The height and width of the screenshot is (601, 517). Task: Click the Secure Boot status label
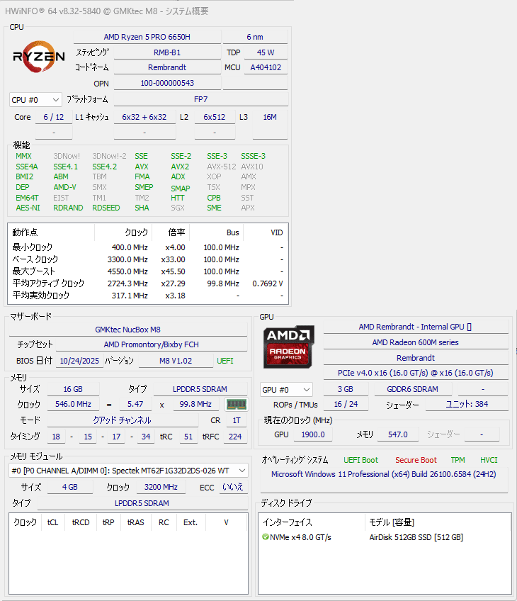click(416, 460)
